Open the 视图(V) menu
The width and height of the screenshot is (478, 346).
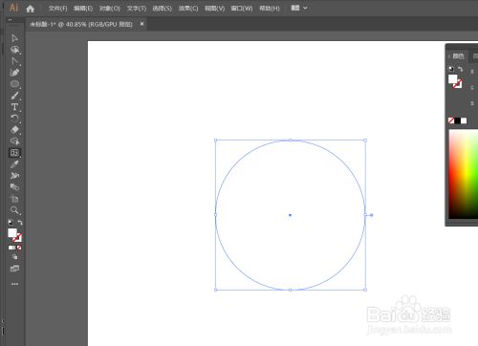click(x=214, y=9)
